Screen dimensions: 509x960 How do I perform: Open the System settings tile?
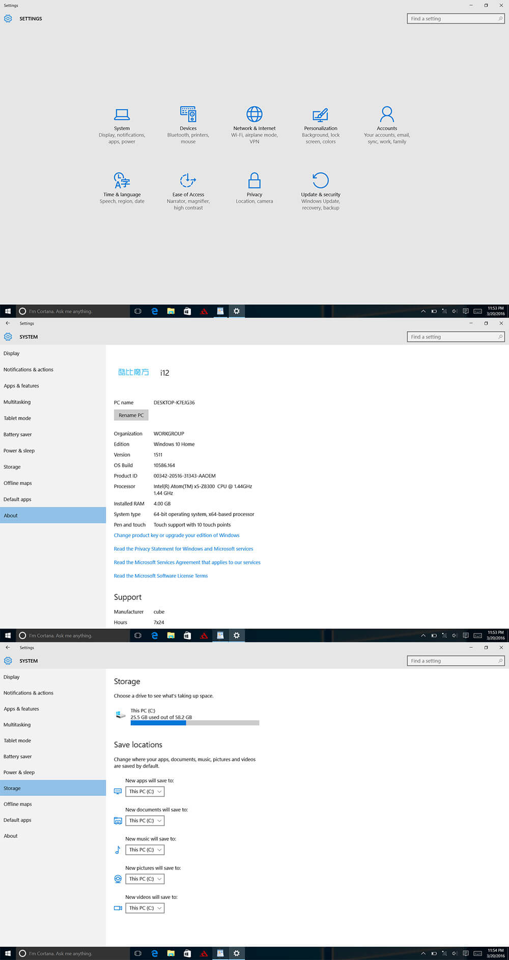[x=122, y=125]
